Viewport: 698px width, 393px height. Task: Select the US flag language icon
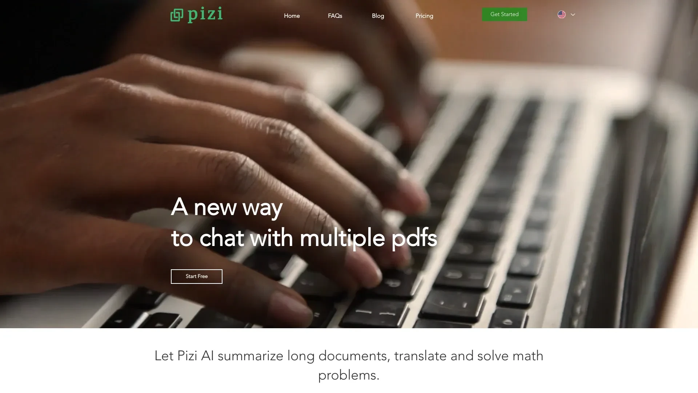(561, 14)
